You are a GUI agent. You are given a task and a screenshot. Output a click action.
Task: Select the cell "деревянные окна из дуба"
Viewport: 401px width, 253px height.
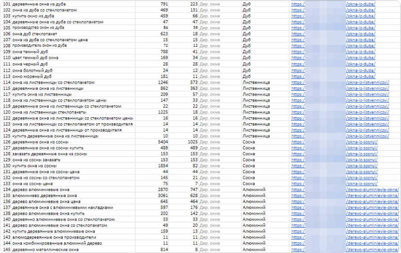tap(39, 4)
